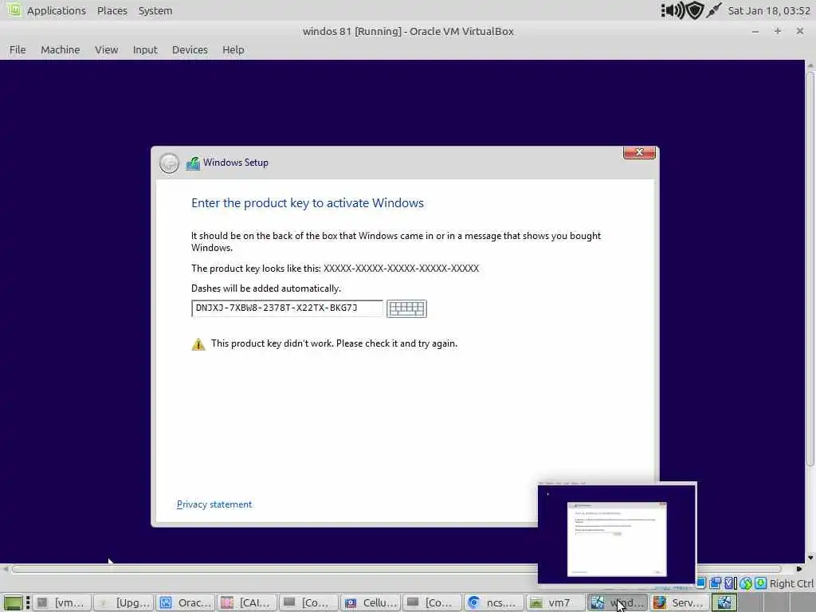Viewport: 816px width, 612px height.
Task: Open the Privacy statement link
Action: click(214, 504)
